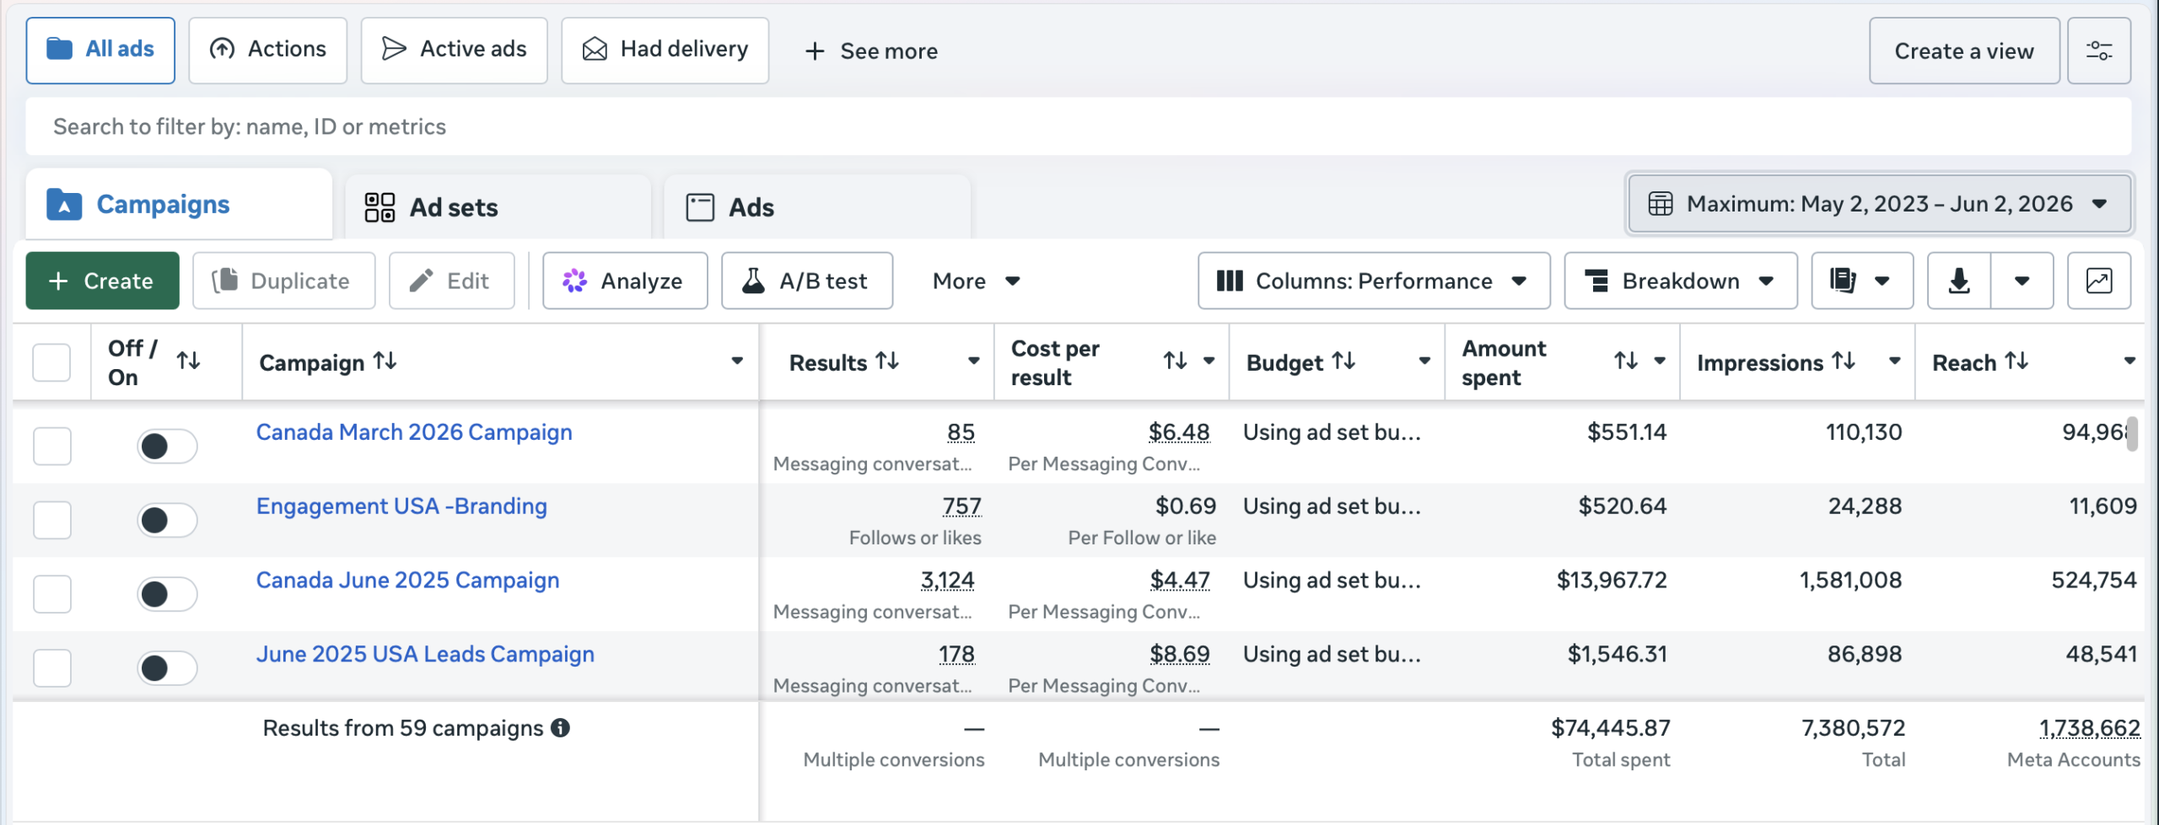2159x825 pixels.
Task: Open the Columns: Performance dropdown
Action: tap(1374, 281)
